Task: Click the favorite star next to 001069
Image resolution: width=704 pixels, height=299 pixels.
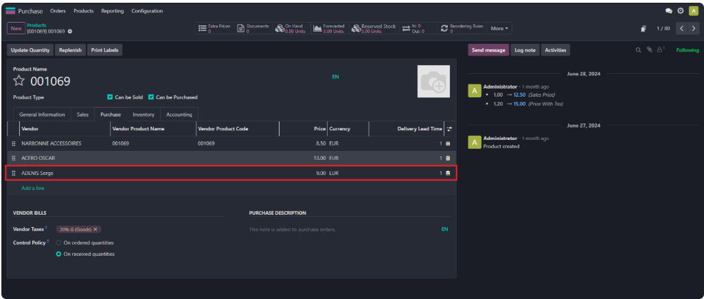Action: 19,82
